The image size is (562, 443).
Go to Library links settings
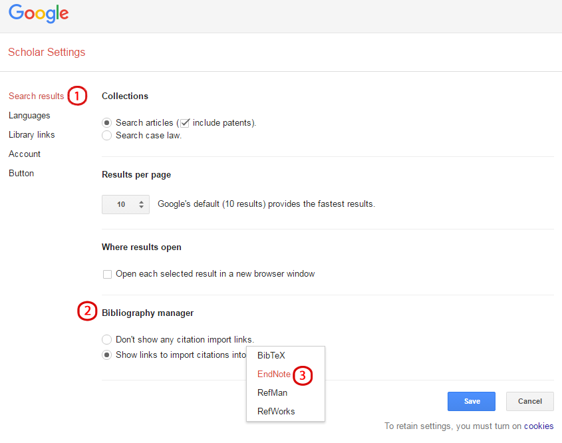coord(31,135)
